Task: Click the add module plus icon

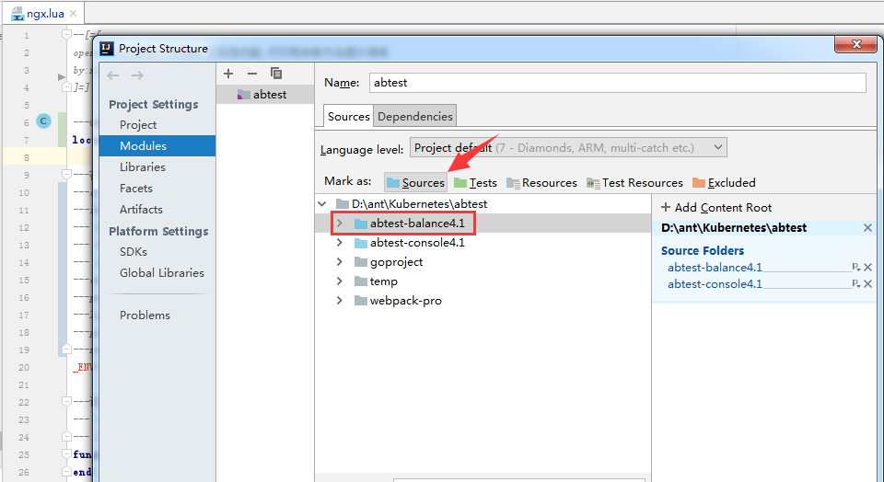Action: tap(228, 74)
